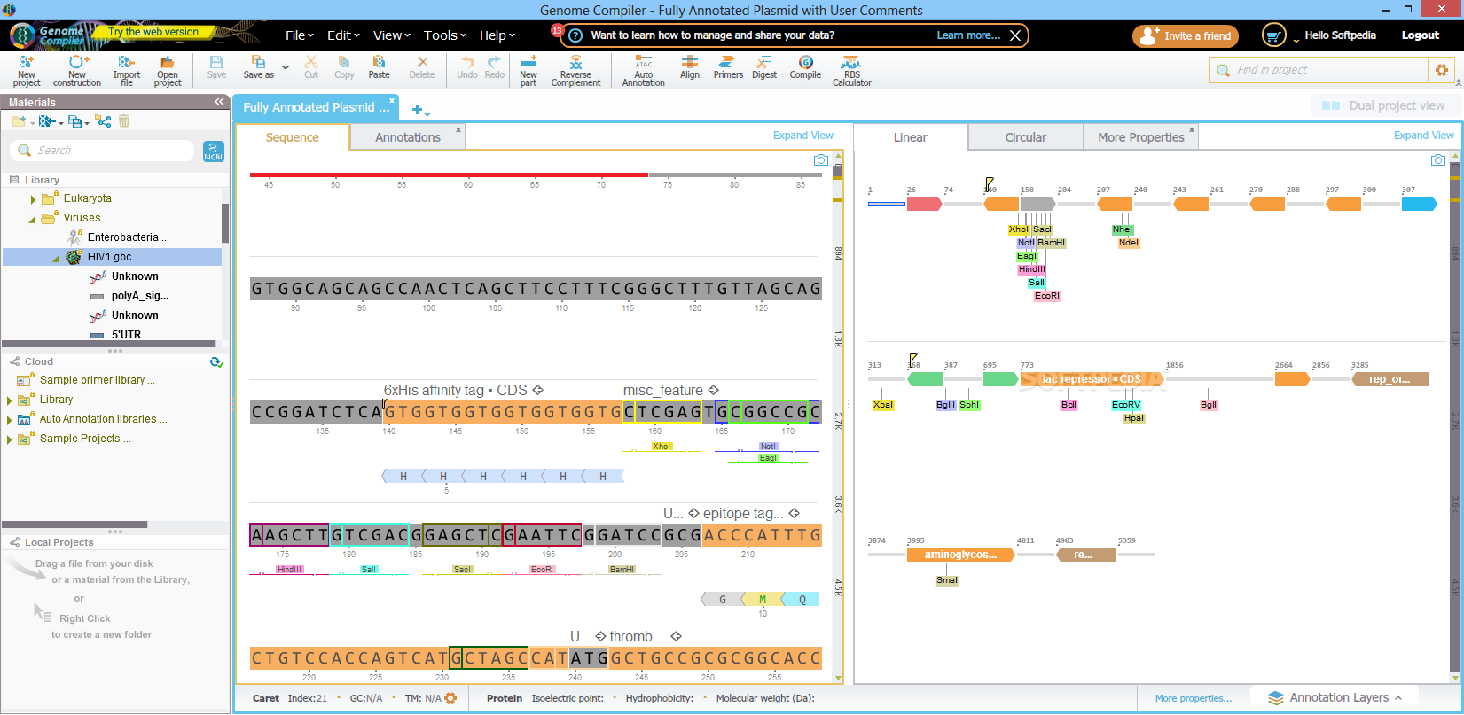
Task: Take snapshot of Sequence view camera icon
Action: click(821, 160)
